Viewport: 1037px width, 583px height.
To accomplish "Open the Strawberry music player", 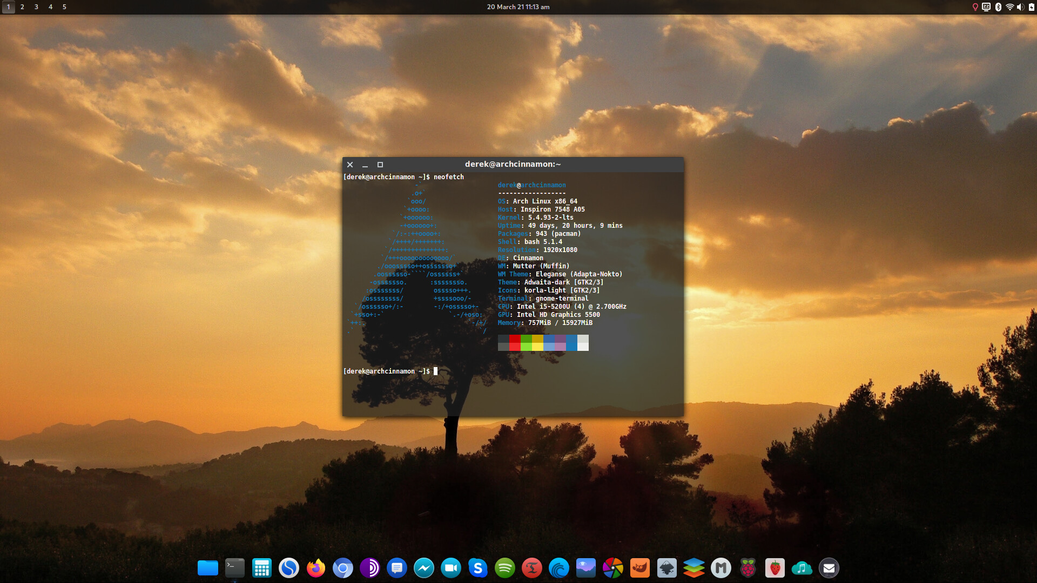I will click(x=775, y=567).
